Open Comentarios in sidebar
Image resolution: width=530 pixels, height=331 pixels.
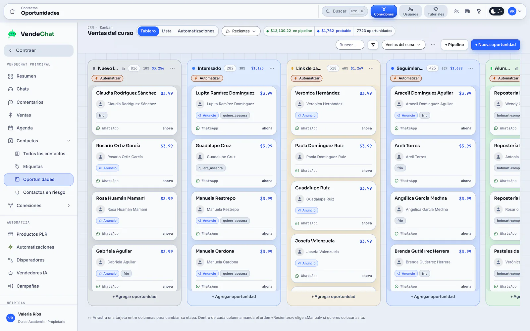pyautogui.click(x=38, y=102)
